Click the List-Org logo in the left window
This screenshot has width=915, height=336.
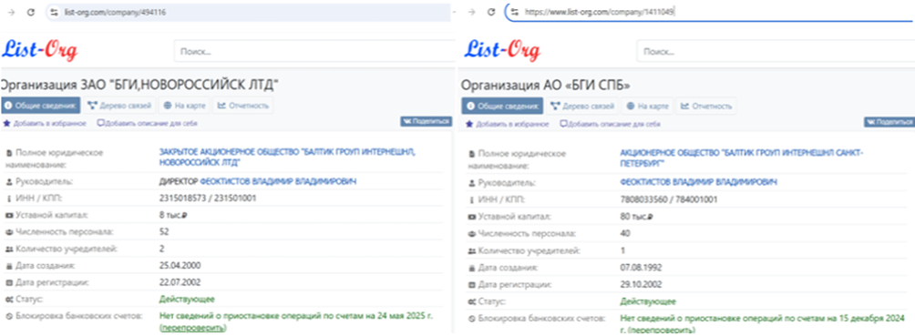pyautogui.click(x=40, y=51)
